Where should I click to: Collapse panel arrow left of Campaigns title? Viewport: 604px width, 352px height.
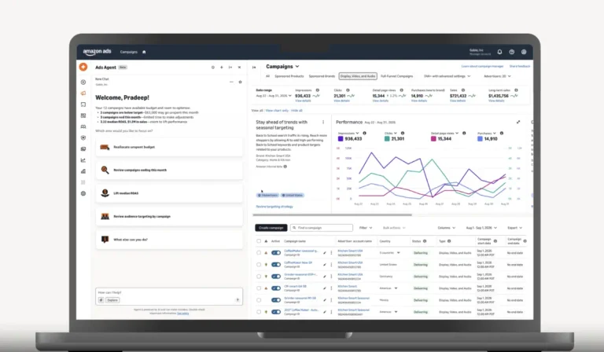pos(254,68)
